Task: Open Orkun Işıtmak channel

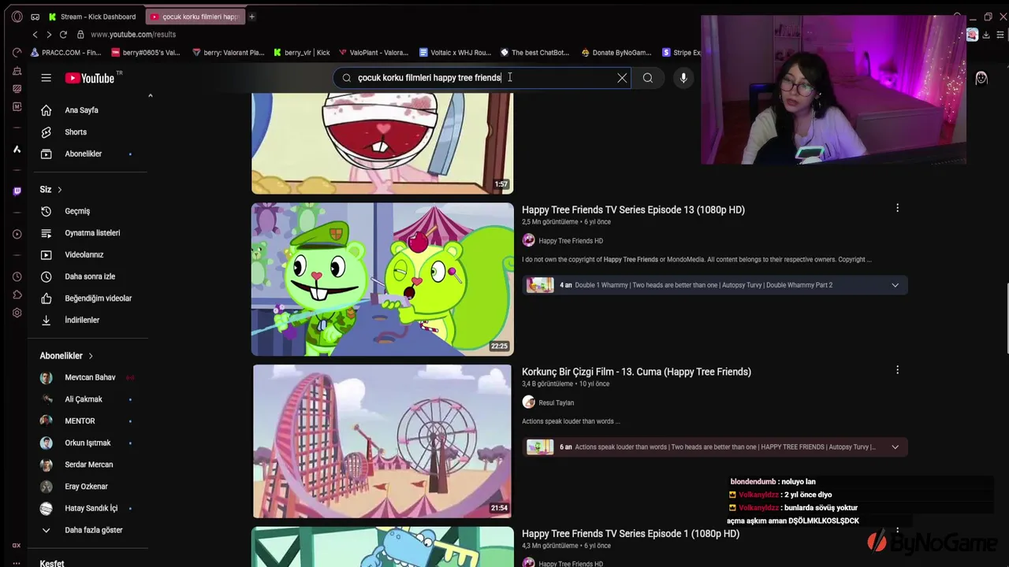Action: (x=87, y=443)
